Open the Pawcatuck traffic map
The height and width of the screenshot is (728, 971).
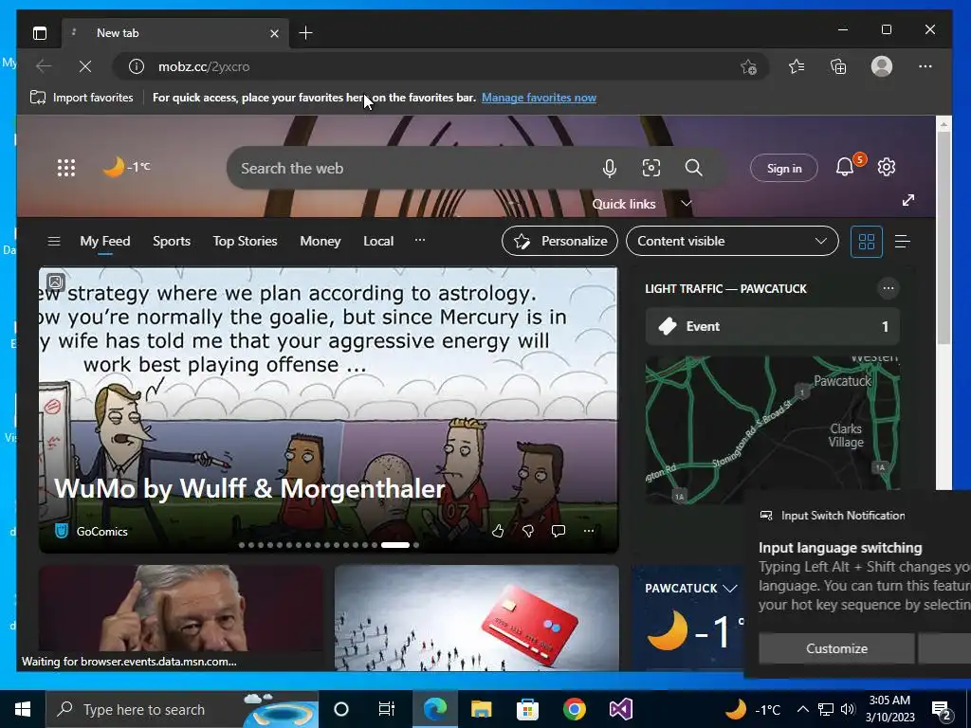772,429
